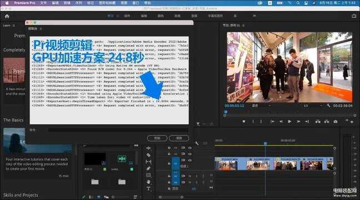Click the timeline zoom scroll bar
Image resolution: width=360 pixels, height=200 pixels.
pyautogui.click(x=171, y=197)
